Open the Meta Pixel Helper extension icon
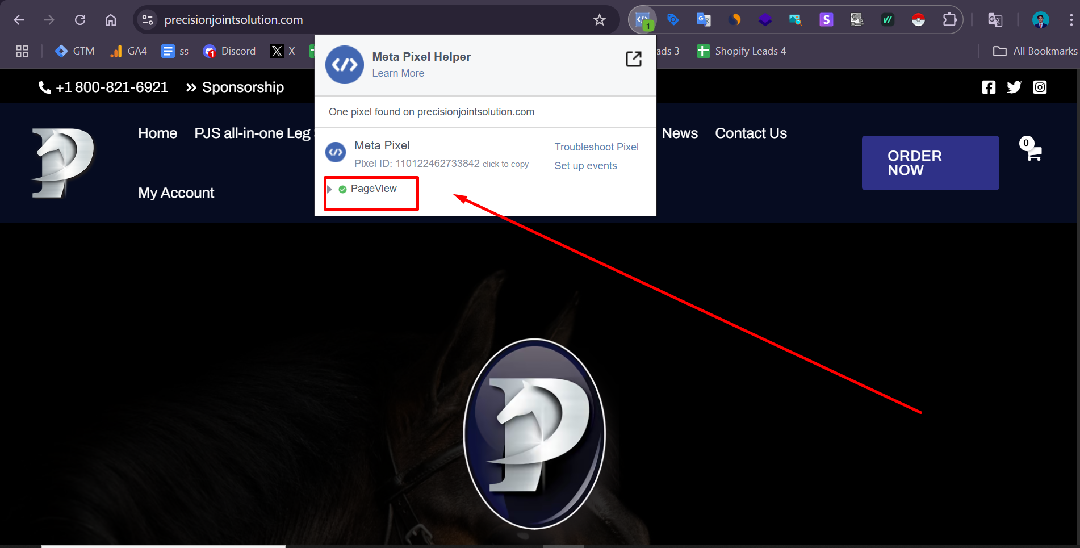The width and height of the screenshot is (1080, 548). [x=642, y=19]
